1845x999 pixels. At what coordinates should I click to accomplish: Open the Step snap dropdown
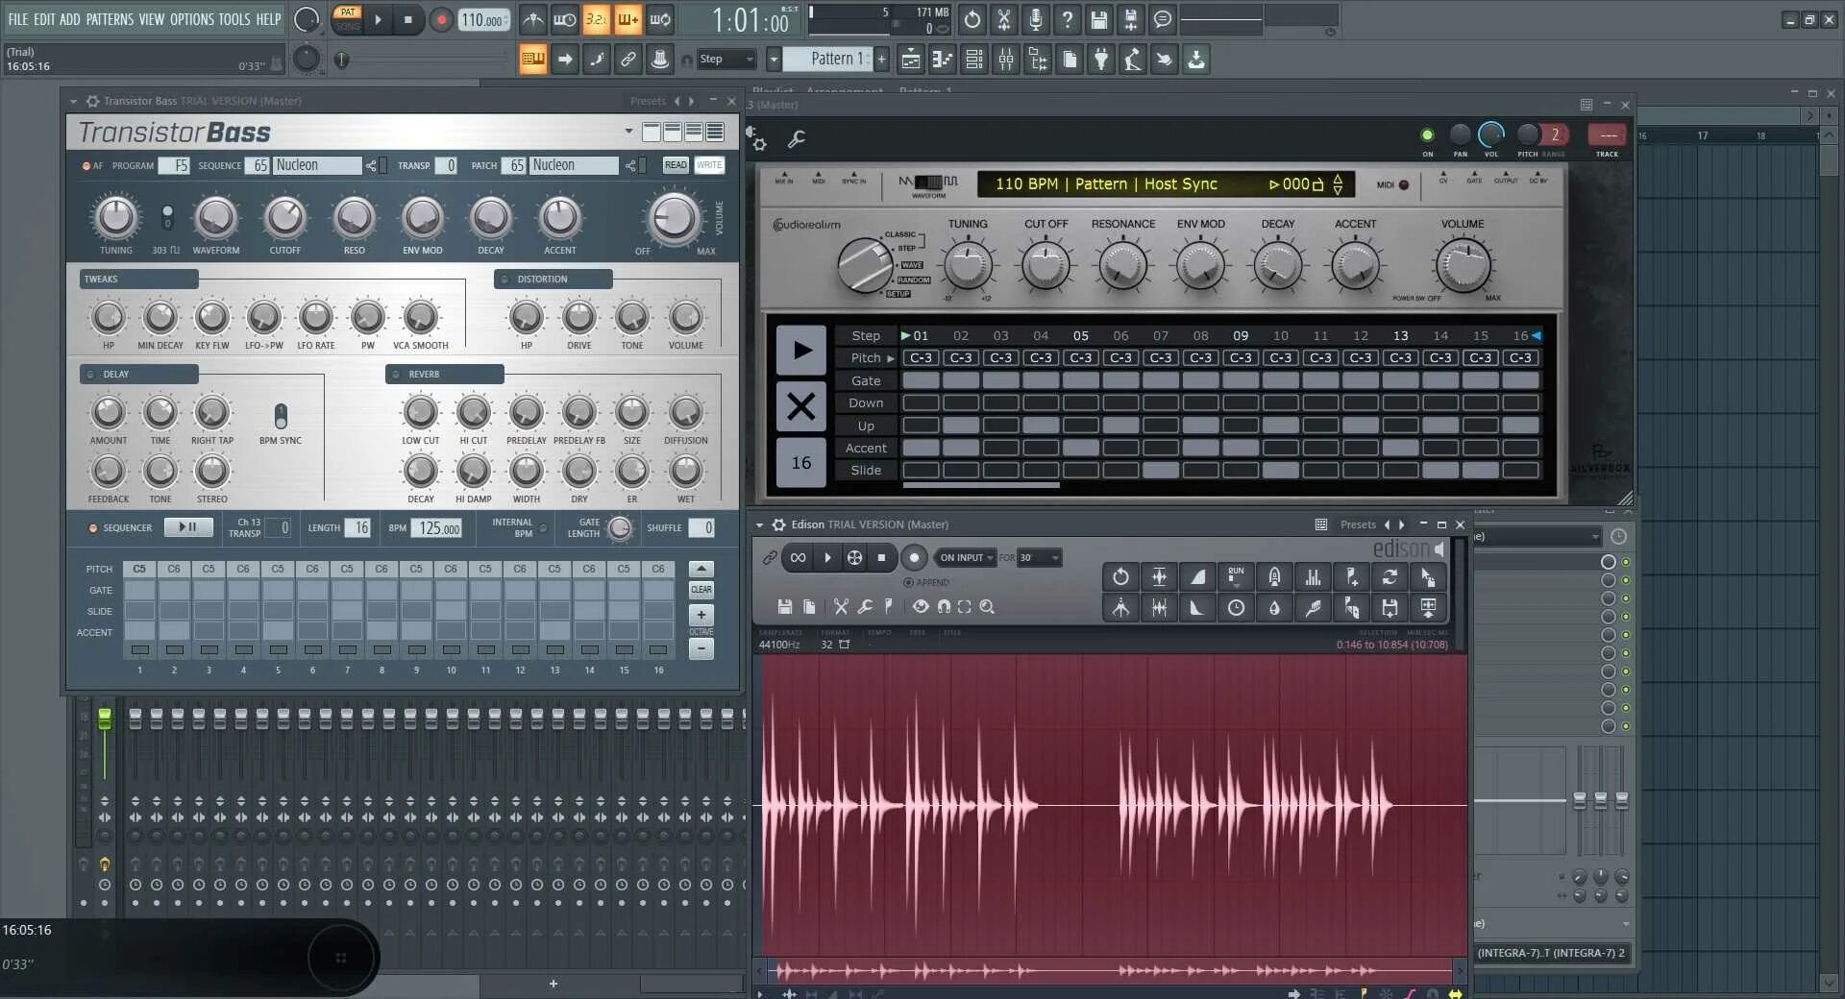[726, 60]
